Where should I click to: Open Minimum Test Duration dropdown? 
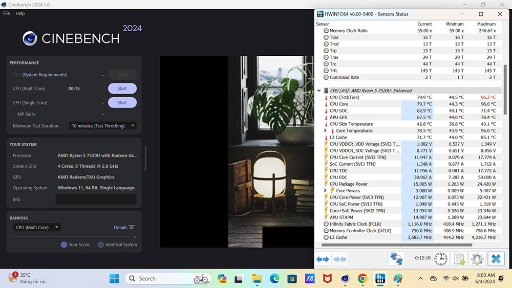[x=102, y=125]
